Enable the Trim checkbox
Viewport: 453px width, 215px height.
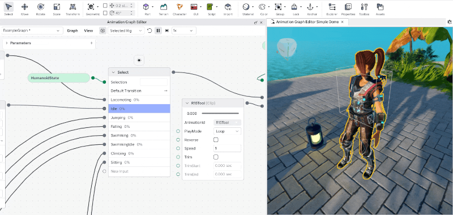(x=216, y=157)
